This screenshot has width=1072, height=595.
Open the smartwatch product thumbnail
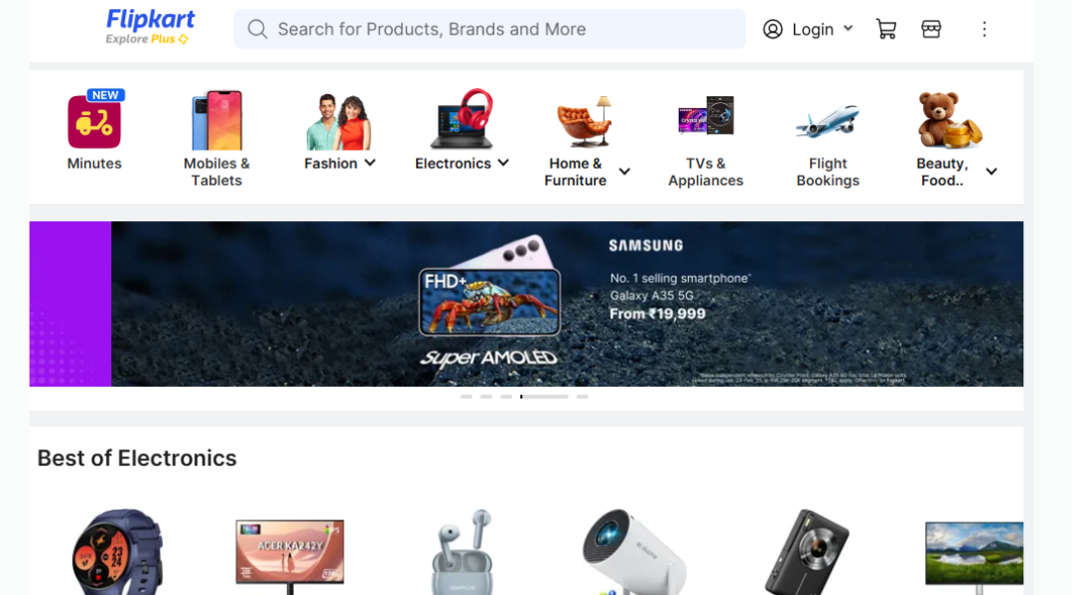click(x=117, y=550)
